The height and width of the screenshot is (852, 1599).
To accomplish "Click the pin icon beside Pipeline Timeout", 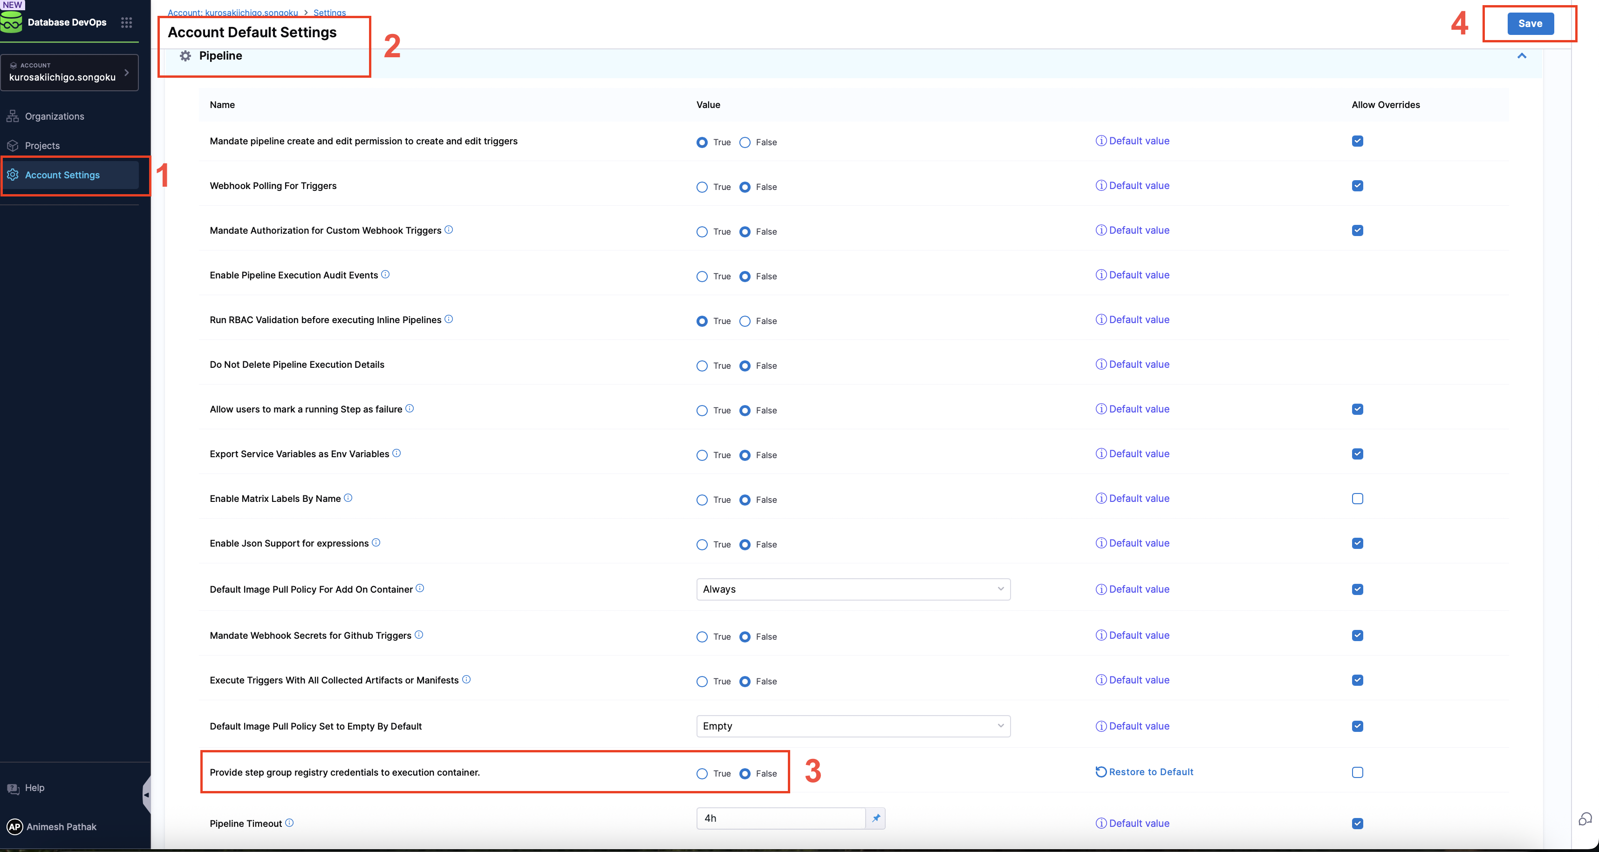I will coord(875,818).
